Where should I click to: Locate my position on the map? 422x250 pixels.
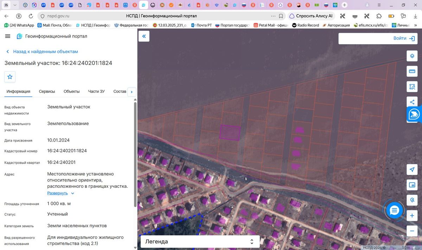pos(412,170)
